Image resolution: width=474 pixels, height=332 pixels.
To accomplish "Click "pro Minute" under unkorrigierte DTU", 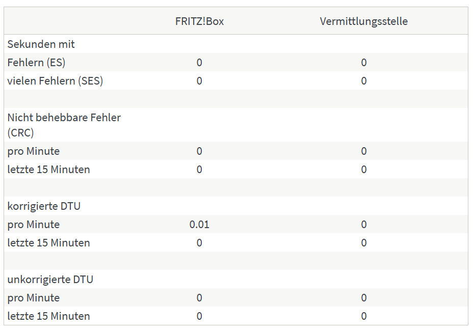I will click(x=33, y=298).
